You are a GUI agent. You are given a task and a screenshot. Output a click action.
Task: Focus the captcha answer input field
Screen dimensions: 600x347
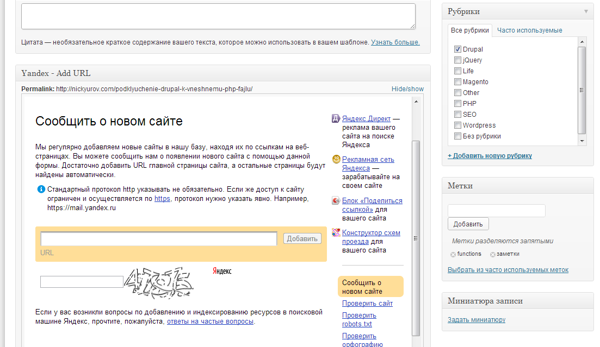pyautogui.click(x=82, y=282)
